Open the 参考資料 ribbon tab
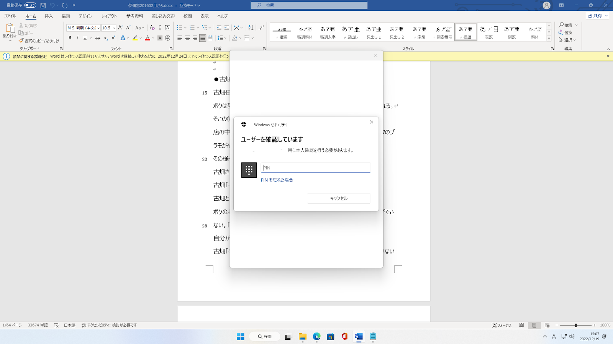Image resolution: width=613 pixels, height=344 pixels. 135,16
